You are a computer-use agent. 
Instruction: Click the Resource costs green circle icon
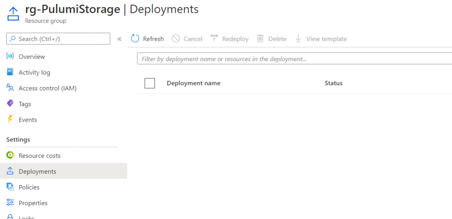pos(10,155)
